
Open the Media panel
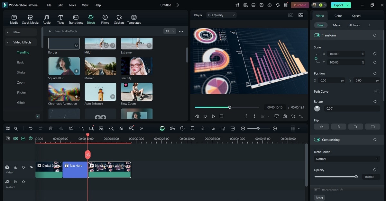click(x=14, y=19)
